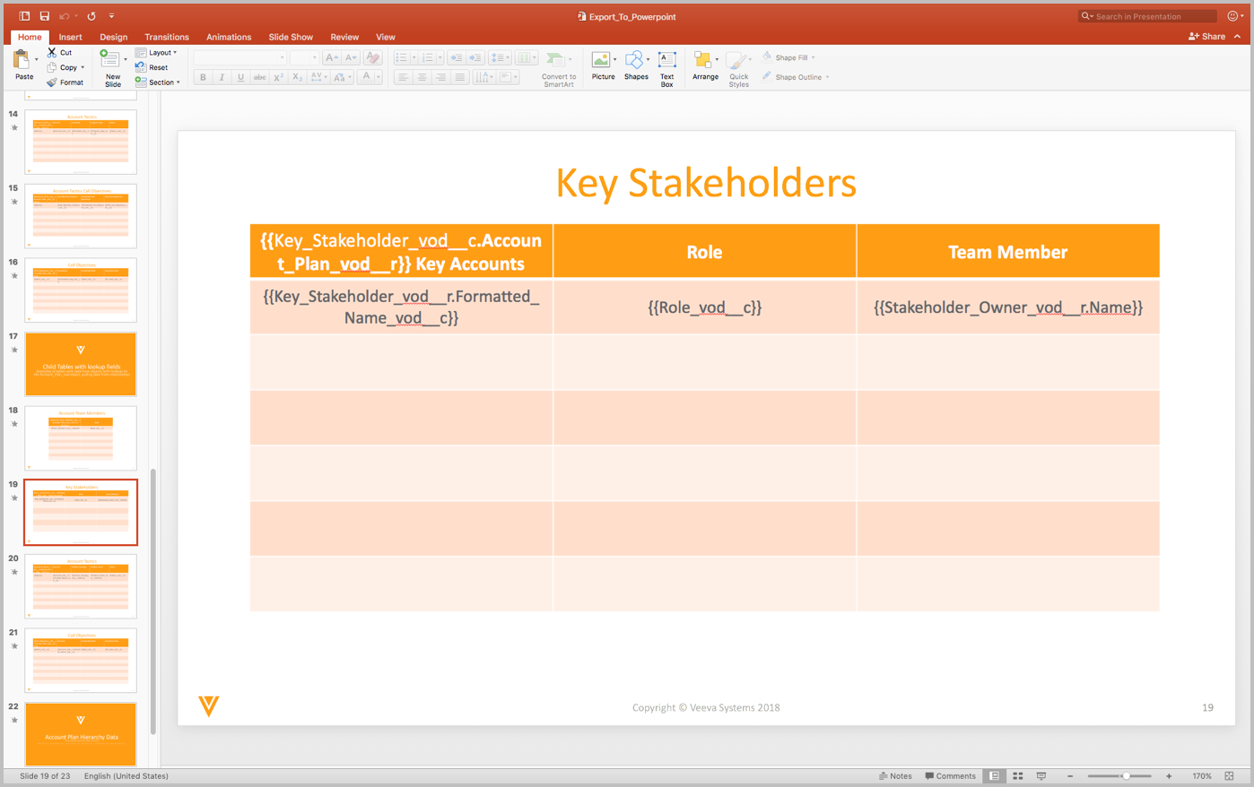Toggle the Comments pane
This screenshot has height=787, width=1254.
point(950,776)
